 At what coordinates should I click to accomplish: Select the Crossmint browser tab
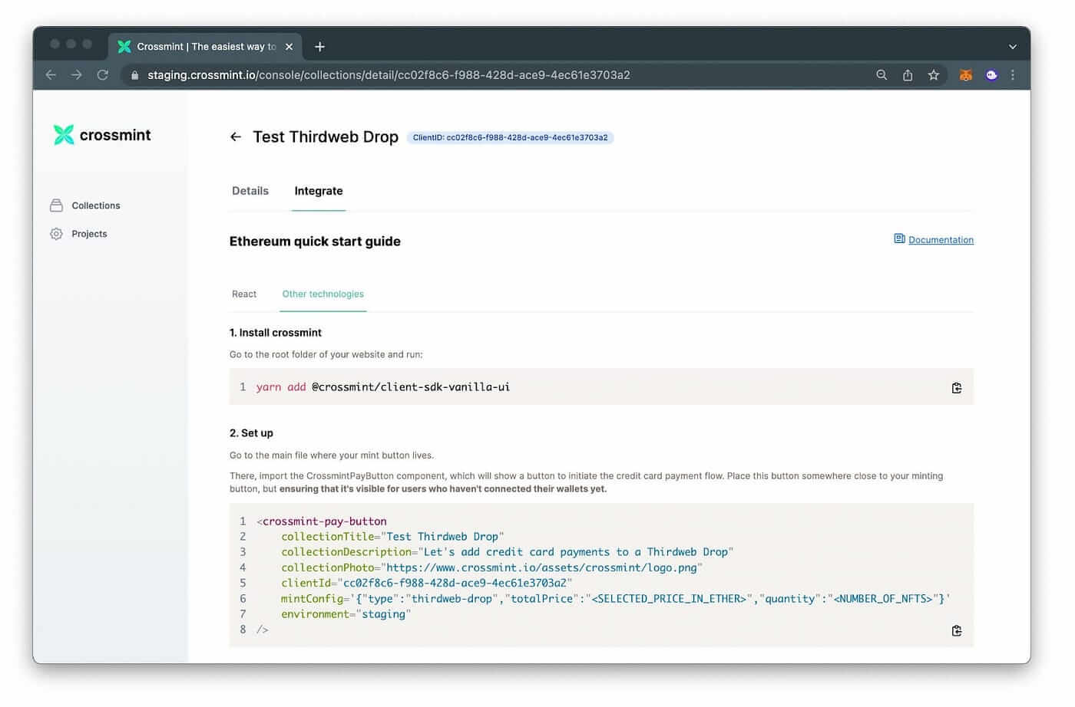coord(205,47)
